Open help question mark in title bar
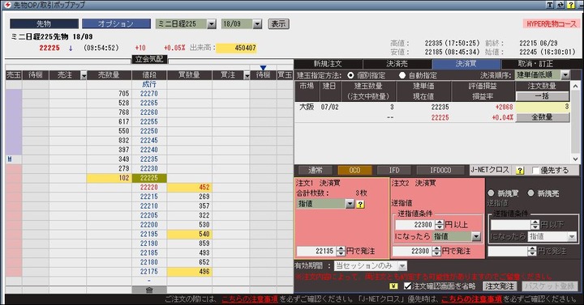This screenshot has width=584, height=305. click(570, 5)
